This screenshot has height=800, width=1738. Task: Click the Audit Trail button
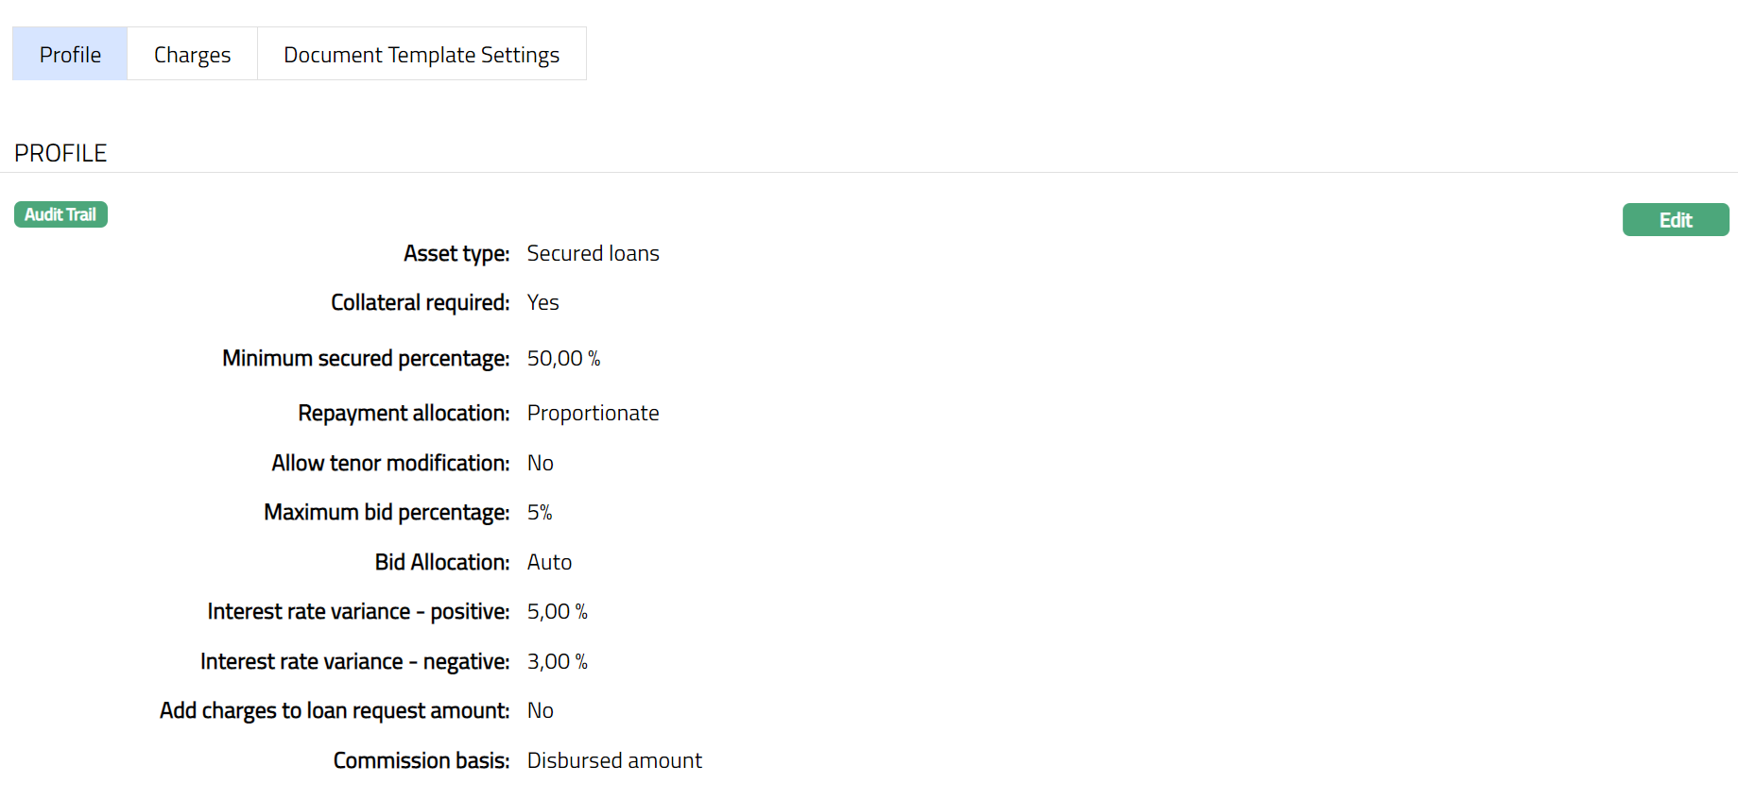click(60, 214)
